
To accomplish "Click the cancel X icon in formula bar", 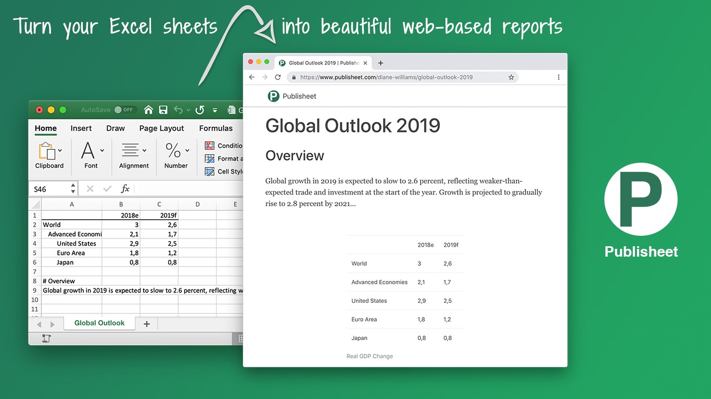I will pos(90,189).
